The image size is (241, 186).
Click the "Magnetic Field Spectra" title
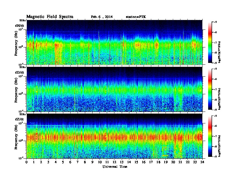(50, 17)
